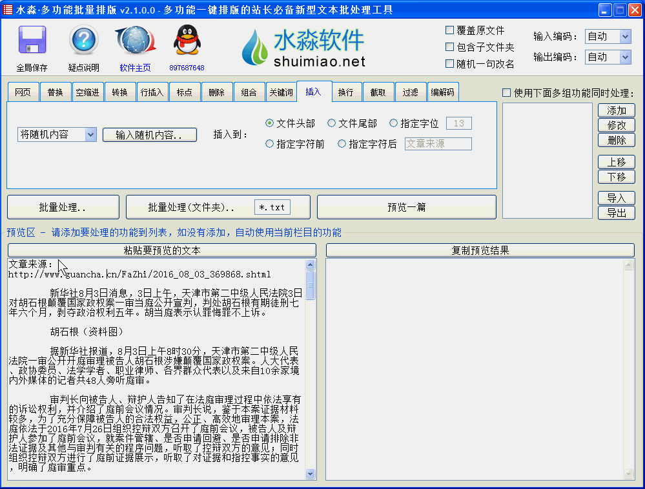Open the 疑点说明 help icon
This screenshot has width=645, height=489.
[84, 41]
